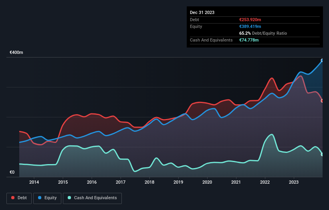Toggle the Debt series legend button
Screen dimensions: 329x210
[x=19, y=198]
